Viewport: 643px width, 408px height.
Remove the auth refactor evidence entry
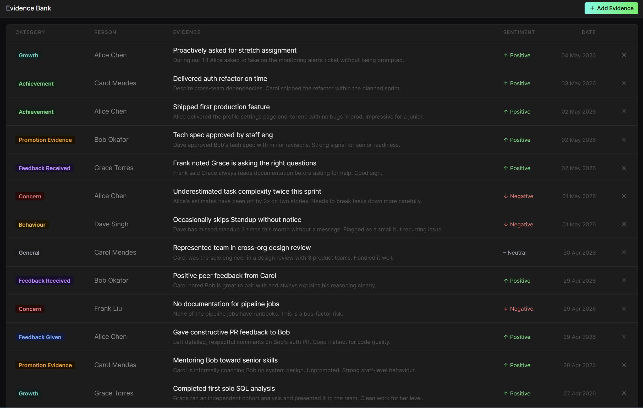(624, 83)
